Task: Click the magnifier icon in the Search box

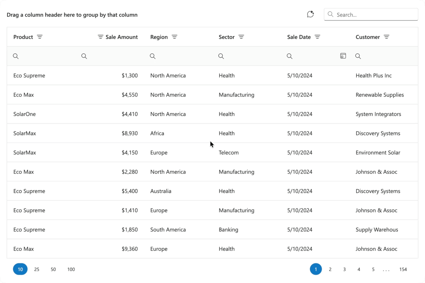Action: pos(330,14)
